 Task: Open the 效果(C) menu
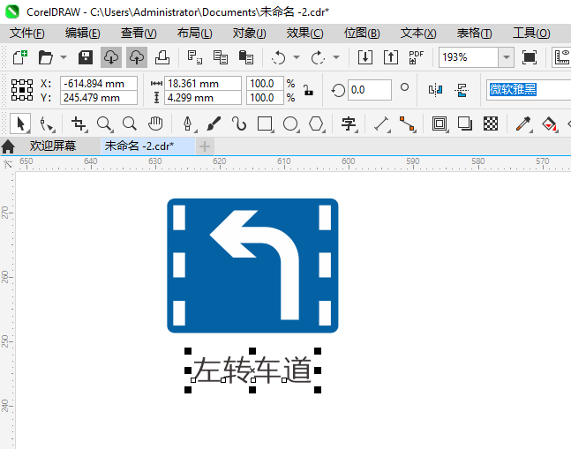[x=304, y=34]
